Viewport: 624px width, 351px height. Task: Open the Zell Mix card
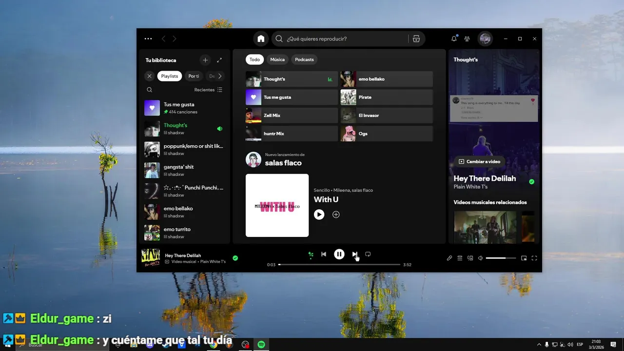click(292, 116)
